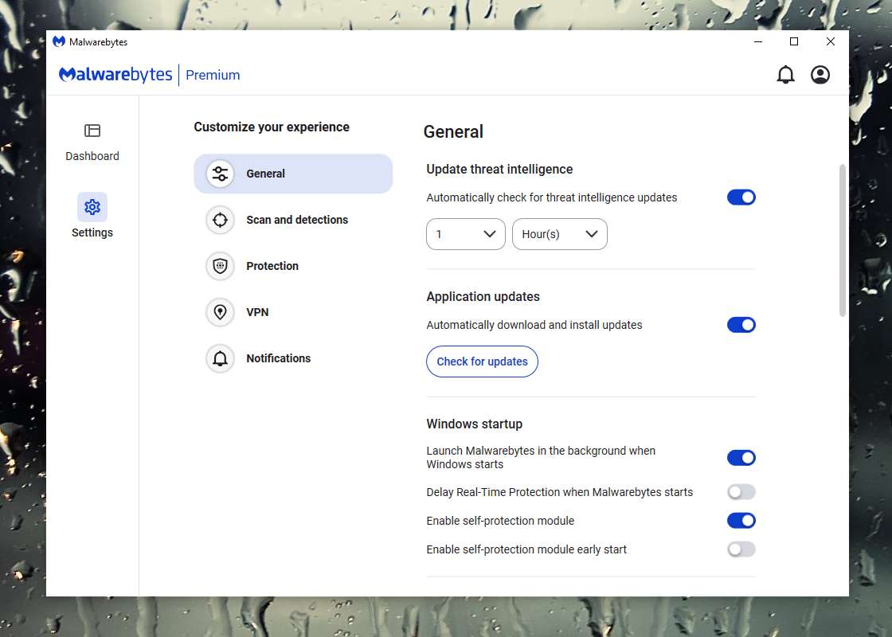Image resolution: width=892 pixels, height=637 pixels.
Task: Go to Protection settings
Action: pos(293,266)
